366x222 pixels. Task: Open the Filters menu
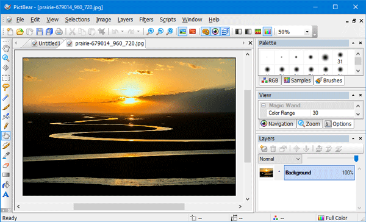(x=146, y=20)
